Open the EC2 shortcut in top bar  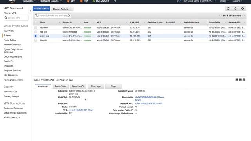pos(84,1)
